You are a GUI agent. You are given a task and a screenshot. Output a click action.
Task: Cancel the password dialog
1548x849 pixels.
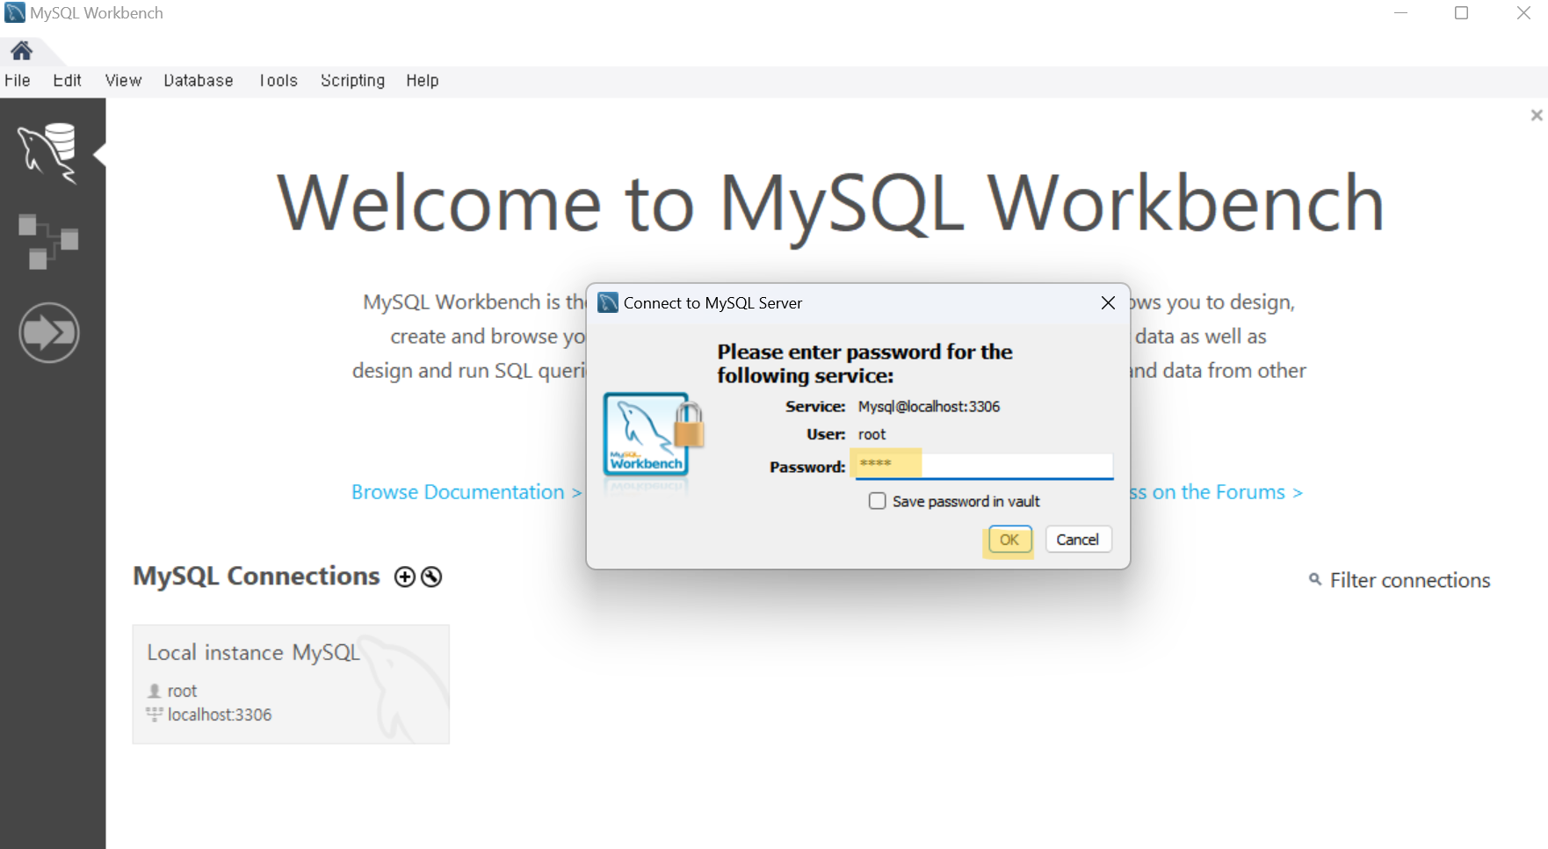[x=1078, y=540]
